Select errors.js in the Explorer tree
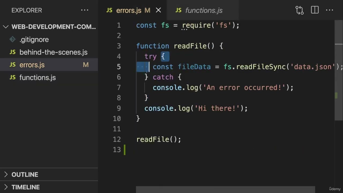The width and height of the screenshot is (343, 193). pyautogui.click(x=49, y=65)
